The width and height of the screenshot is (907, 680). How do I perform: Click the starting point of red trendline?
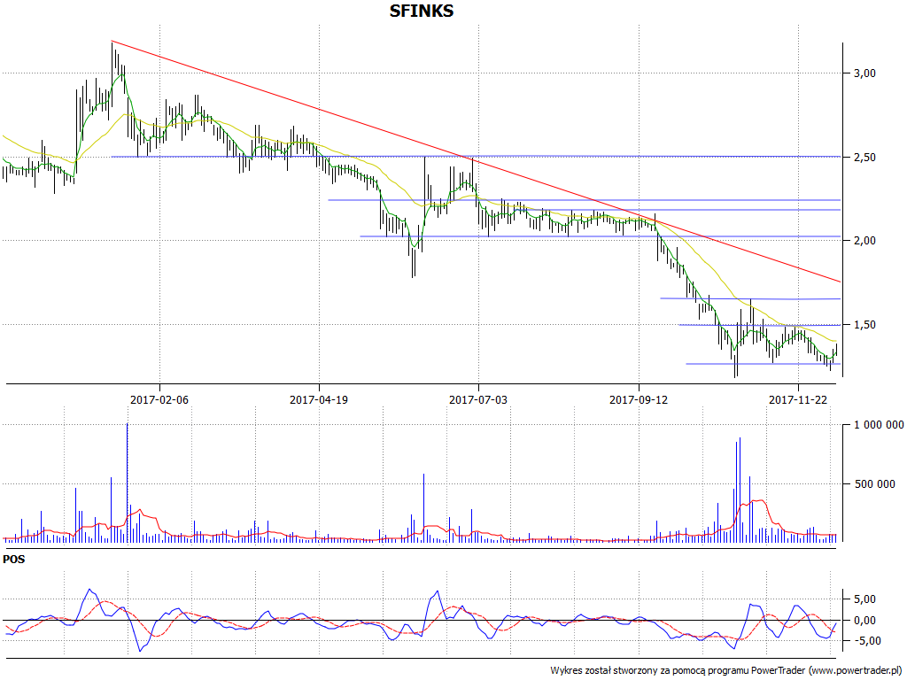coord(112,41)
